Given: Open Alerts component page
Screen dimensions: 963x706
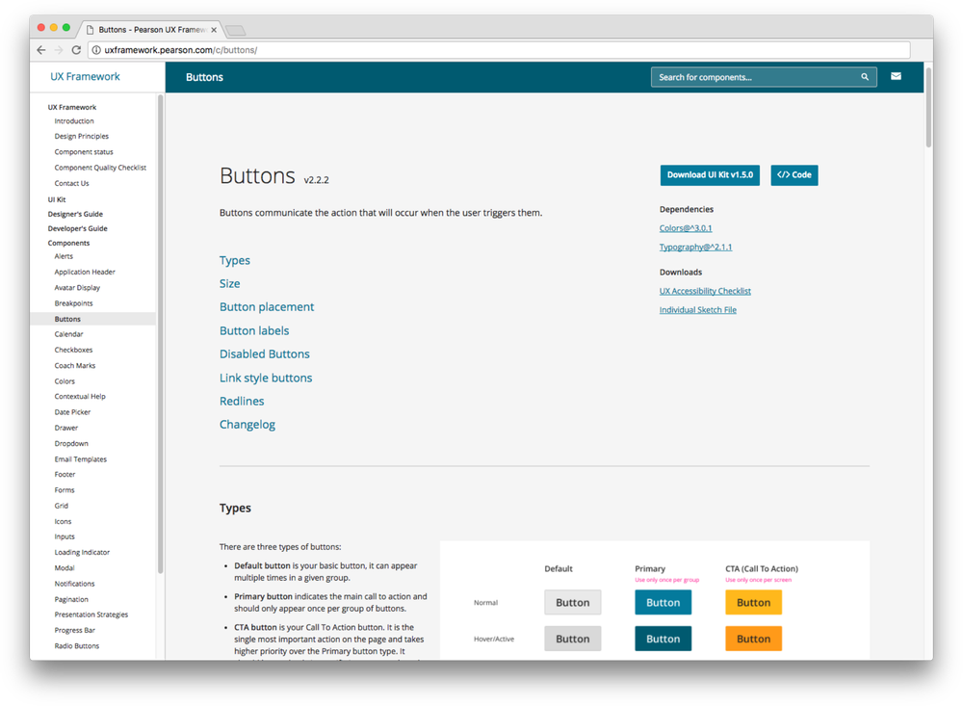Looking at the screenshot, I should [64, 256].
